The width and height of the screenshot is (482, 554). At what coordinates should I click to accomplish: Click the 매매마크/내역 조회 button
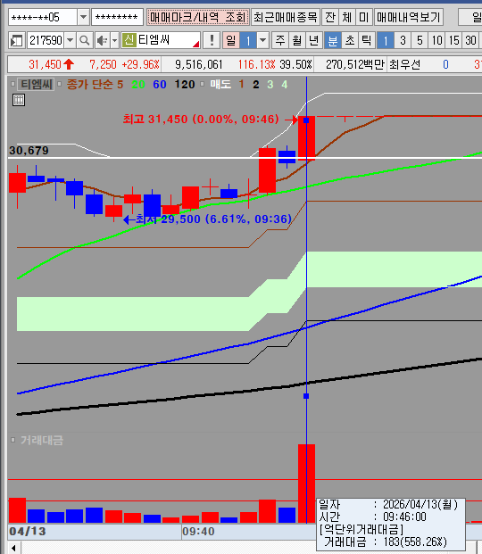coord(197,17)
